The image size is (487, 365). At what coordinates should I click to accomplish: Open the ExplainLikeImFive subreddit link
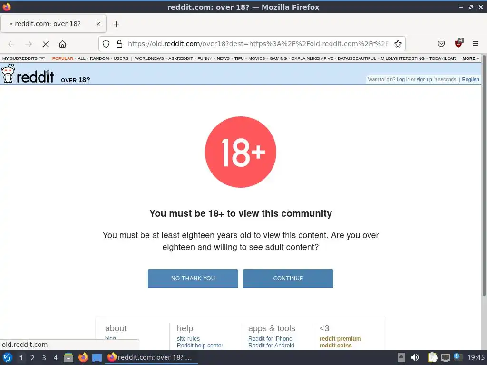click(312, 58)
